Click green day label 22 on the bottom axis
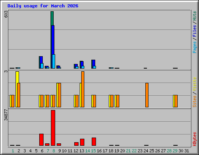This screenshot has height=155, width=199. tap(134, 151)
